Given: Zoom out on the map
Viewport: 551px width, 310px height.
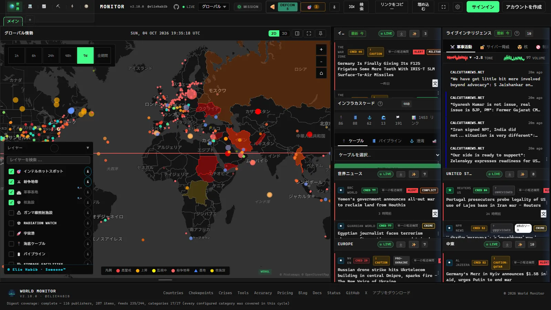Looking at the screenshot, I should (321, 62).
